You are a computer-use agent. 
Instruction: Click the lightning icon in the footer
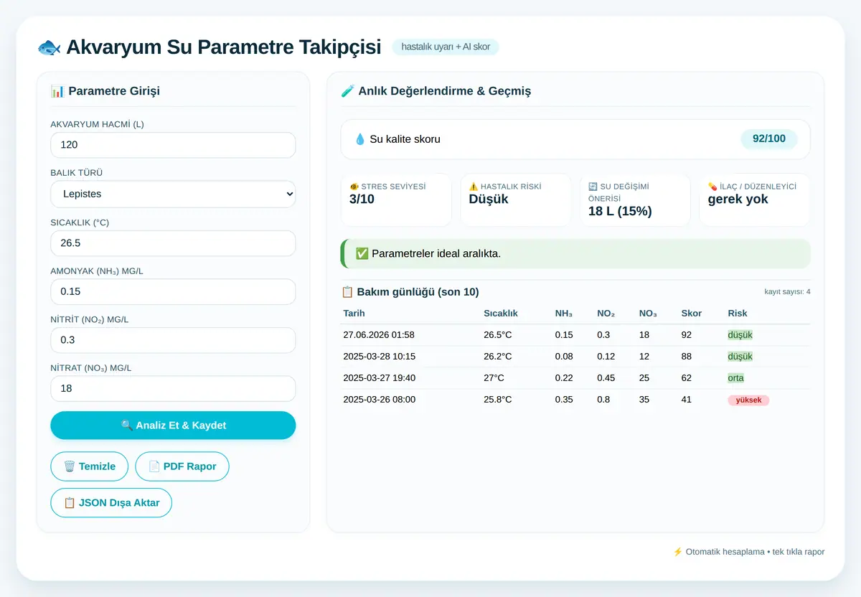pyautogui.click(x=677, y=552)
